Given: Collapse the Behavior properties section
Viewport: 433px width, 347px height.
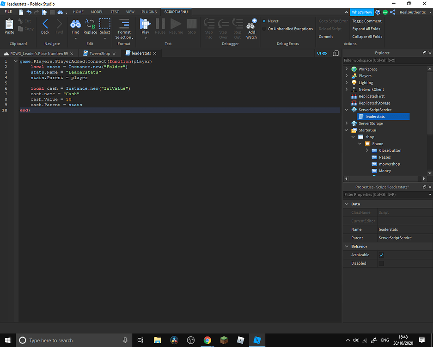Looking at the screenshot, I should 347,246.
